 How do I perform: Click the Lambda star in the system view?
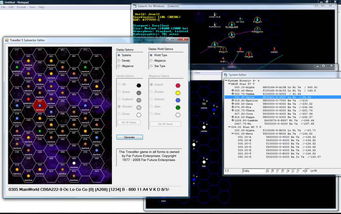pos(204,127)
